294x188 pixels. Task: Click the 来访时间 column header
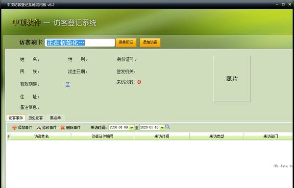tap(162, 136)
